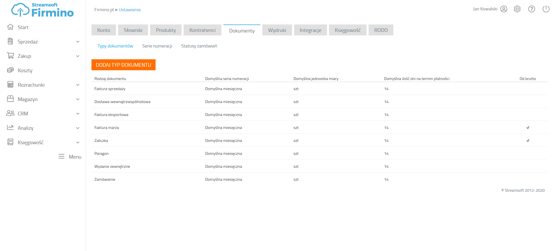Expand the sidebar Księgowość chevron

pos(78,142)
